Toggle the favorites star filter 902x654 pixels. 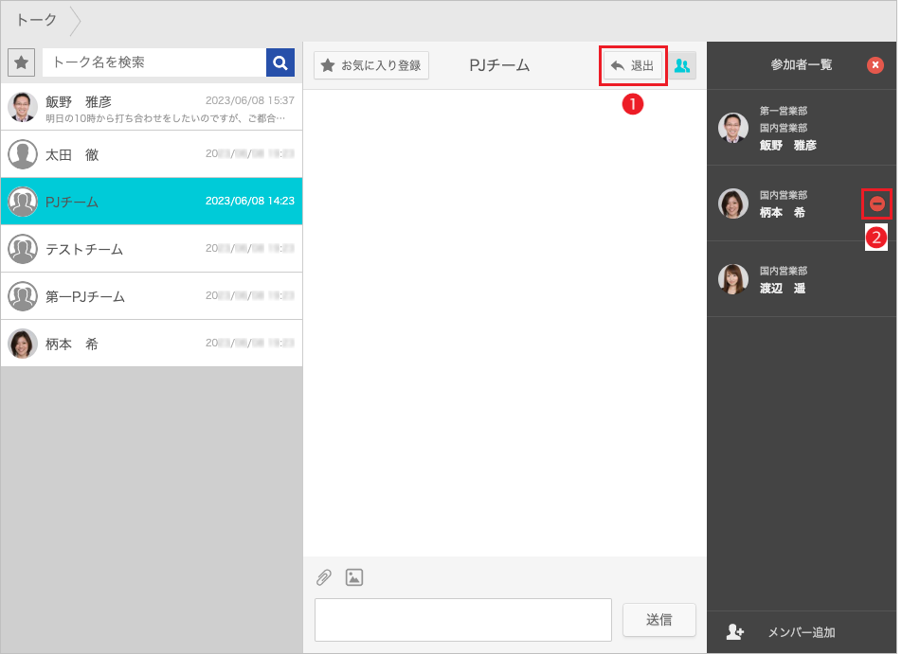pyautogui.click(x=21, y=62)
